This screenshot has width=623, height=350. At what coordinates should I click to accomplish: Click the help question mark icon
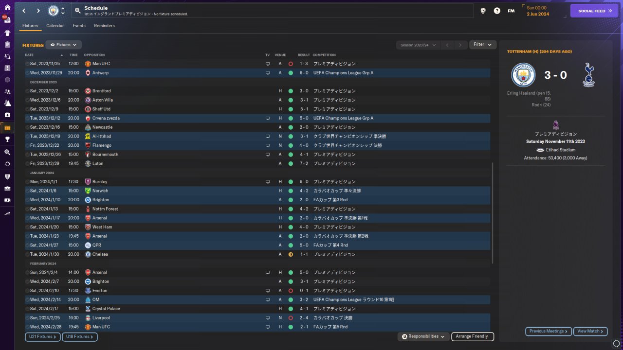coord(497,11)
